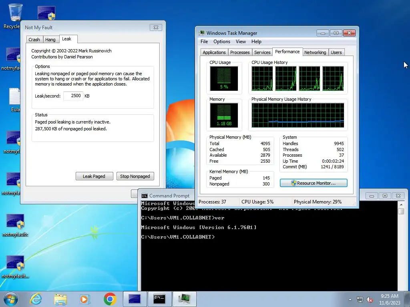Click the first CPU Usage History graph
Viewport: 410px width, 307px height.
point(262,78)
